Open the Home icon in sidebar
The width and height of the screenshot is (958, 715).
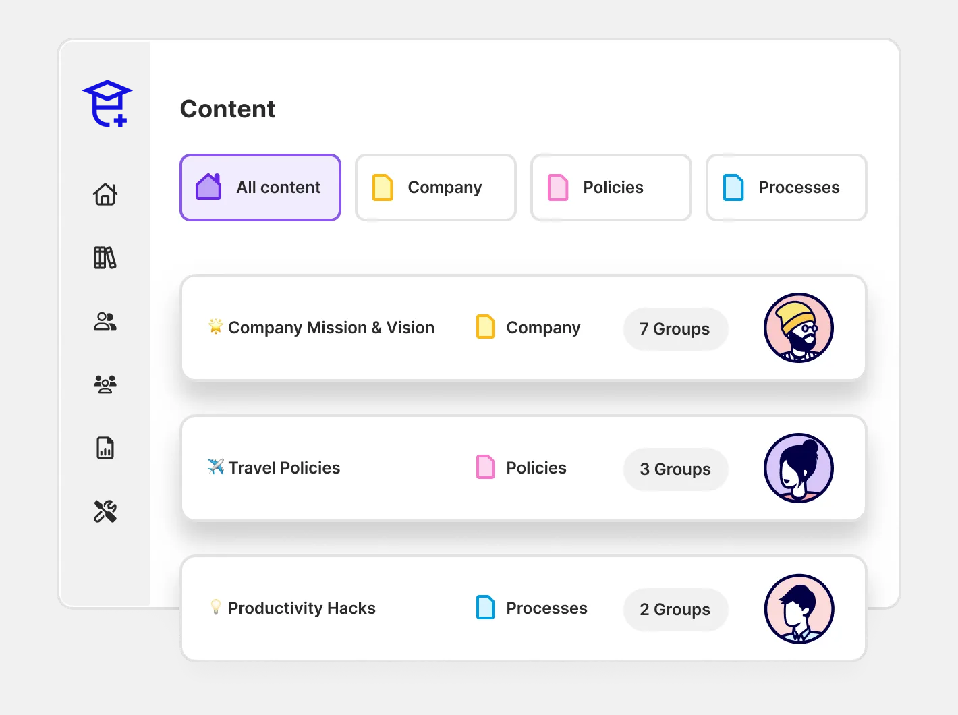[x=105, y=194]
